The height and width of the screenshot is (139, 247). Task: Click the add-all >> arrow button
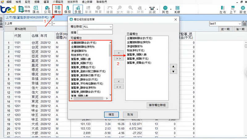pyautogui.click(x=119, y=58)
